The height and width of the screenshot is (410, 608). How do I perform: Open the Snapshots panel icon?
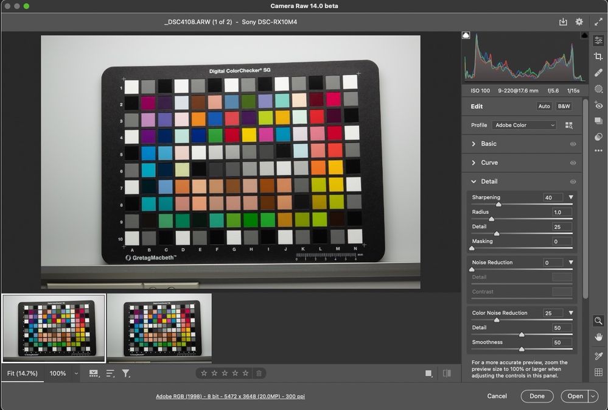(x=598, y=121)
